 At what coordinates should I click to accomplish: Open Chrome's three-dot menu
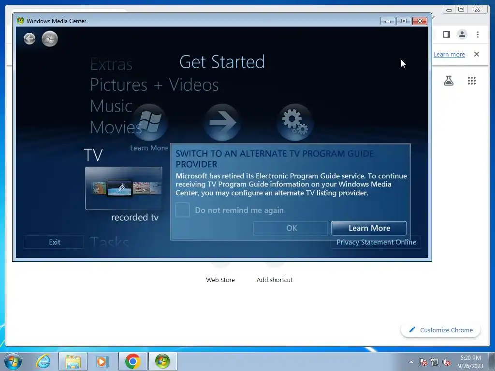coord(478,34)
